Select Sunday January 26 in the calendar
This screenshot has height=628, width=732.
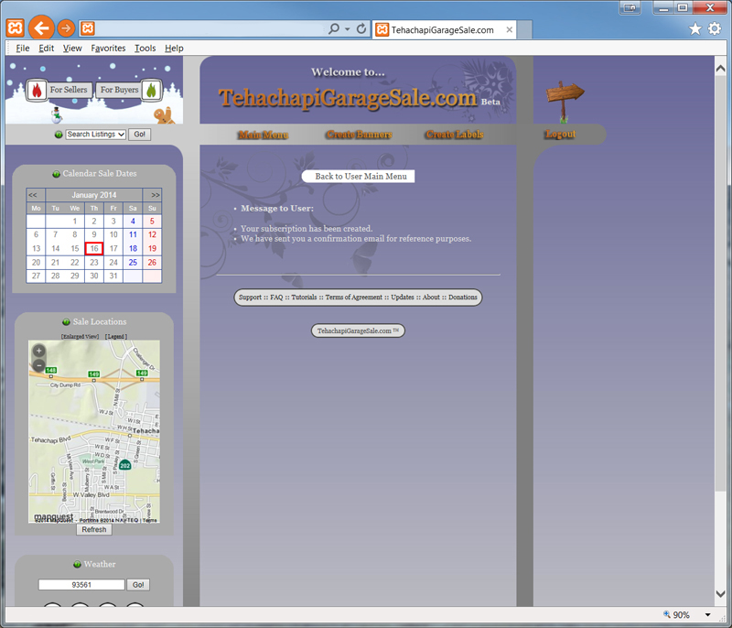click(152, 263)
